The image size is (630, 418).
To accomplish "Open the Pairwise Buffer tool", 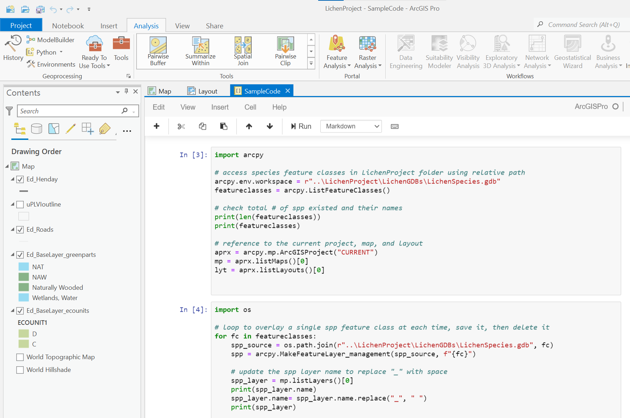I will click(x=158, y=51).
